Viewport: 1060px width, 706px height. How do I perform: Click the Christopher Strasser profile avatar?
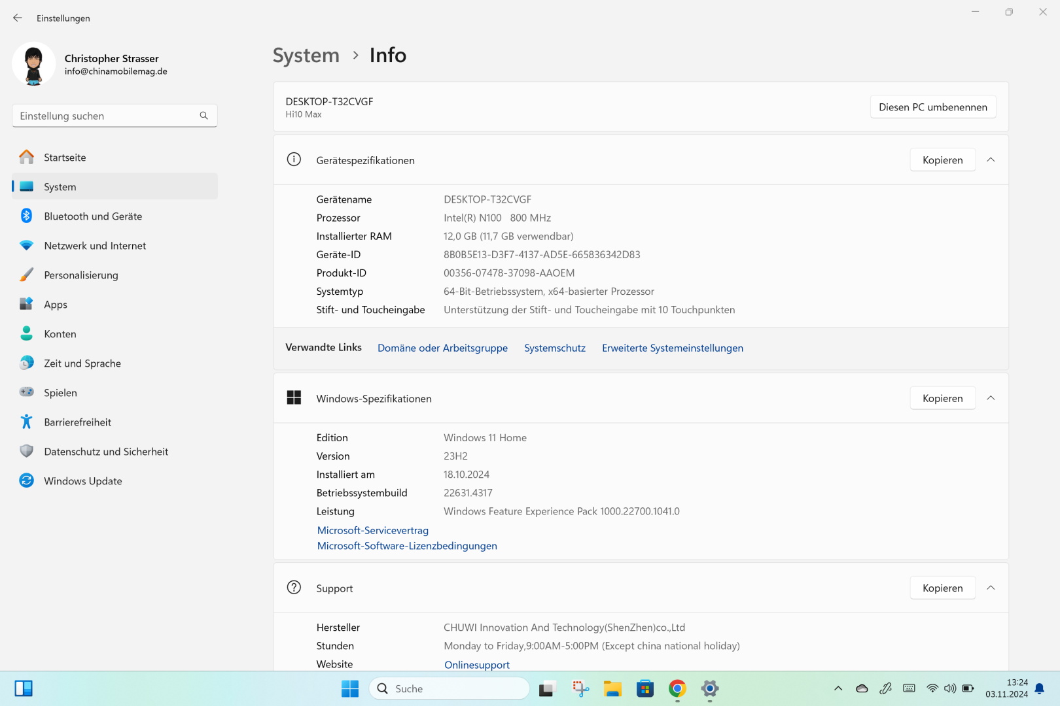(33, 64)
